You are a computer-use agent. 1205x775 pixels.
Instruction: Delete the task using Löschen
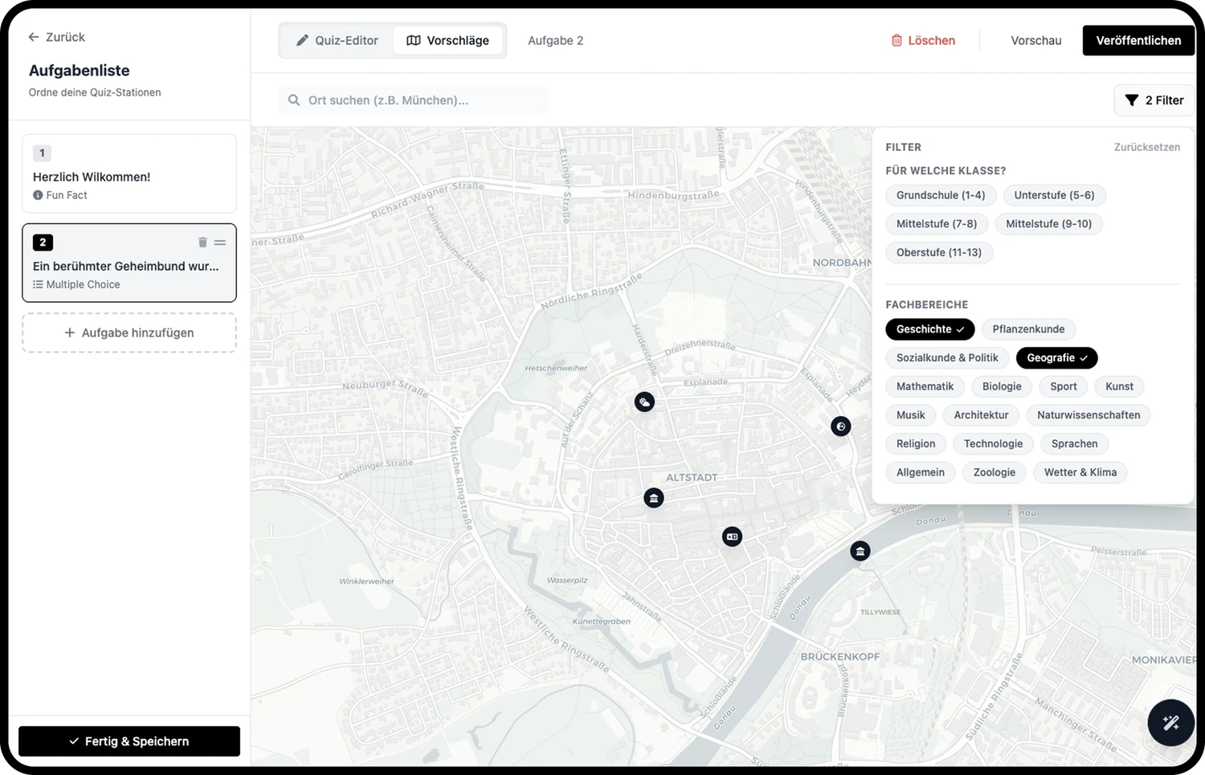click(x=923, y=40)
